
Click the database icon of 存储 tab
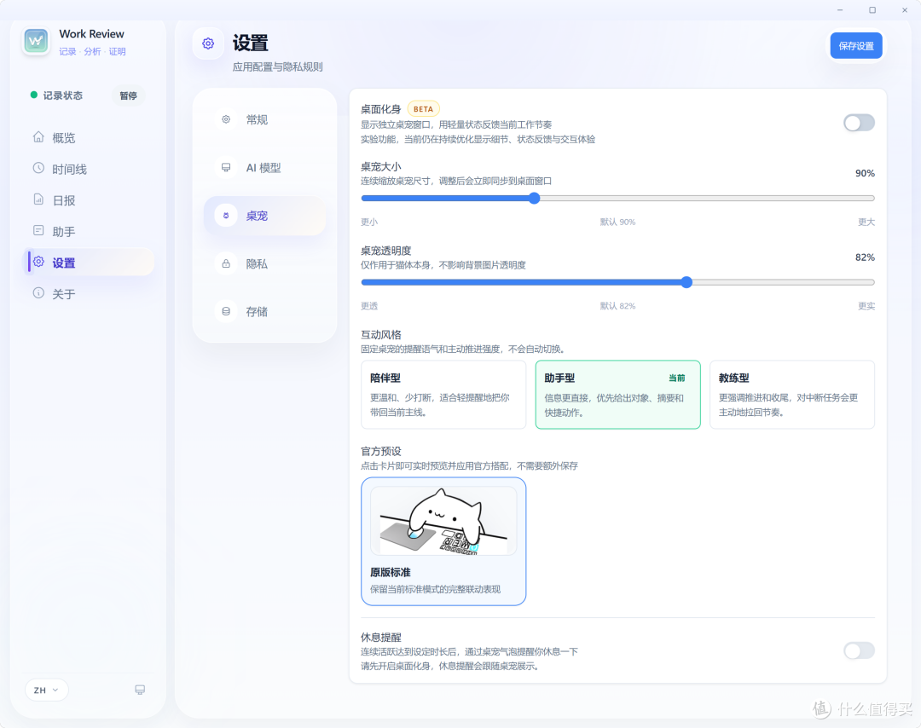[226, 311]
